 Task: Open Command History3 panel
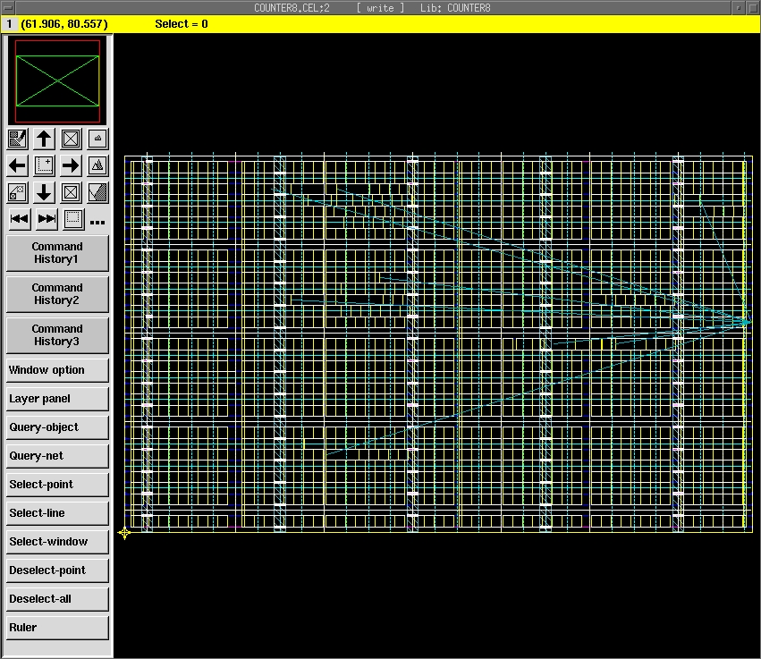click(x=57, y=335)
